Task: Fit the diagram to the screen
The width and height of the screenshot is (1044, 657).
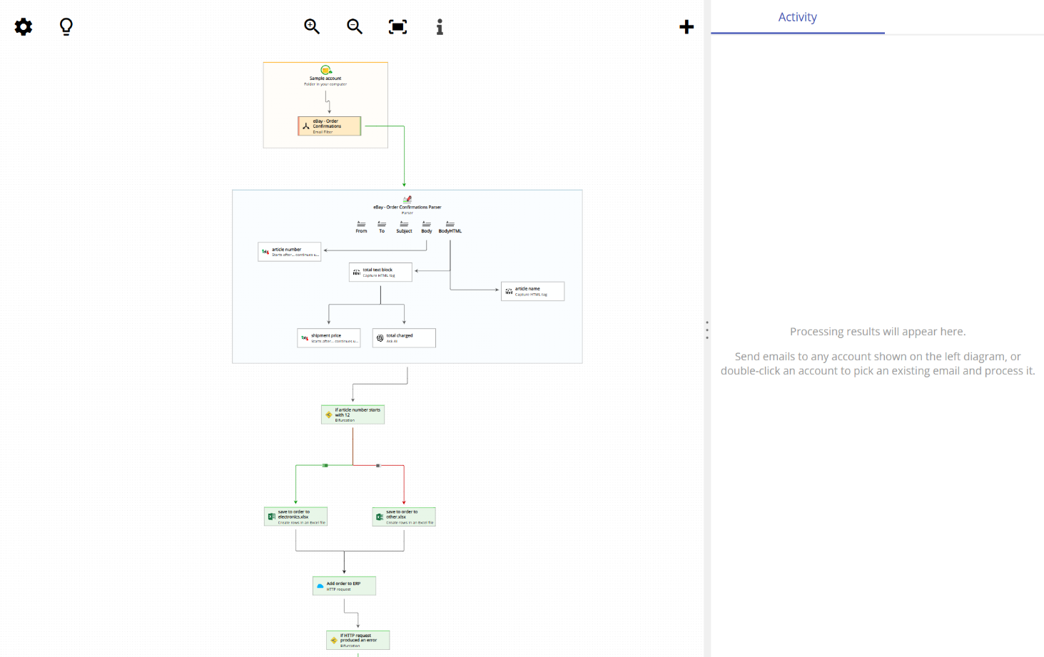Action: pos(397,26)
